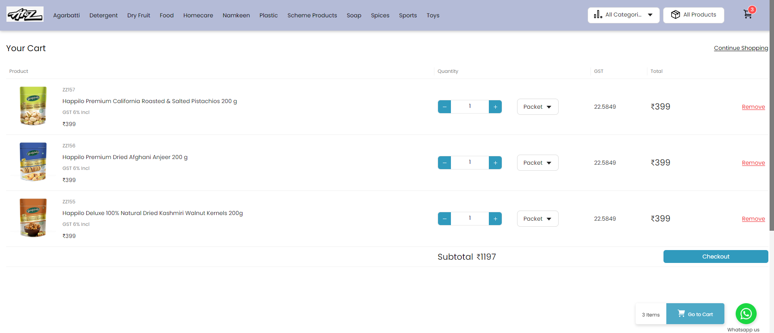Open Happilo Premium California Roasted Pistachios title
The image size is (774, 333).
150,101
